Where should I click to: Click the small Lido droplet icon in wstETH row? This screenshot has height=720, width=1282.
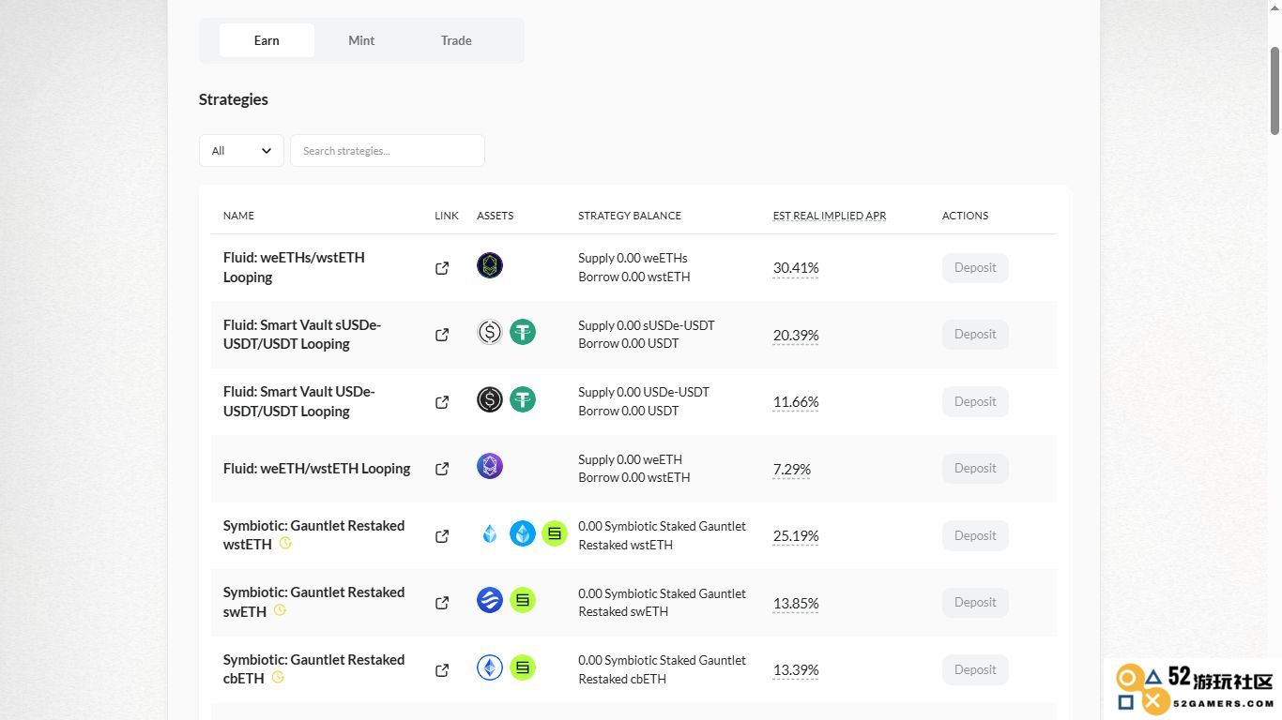[490, 533]
